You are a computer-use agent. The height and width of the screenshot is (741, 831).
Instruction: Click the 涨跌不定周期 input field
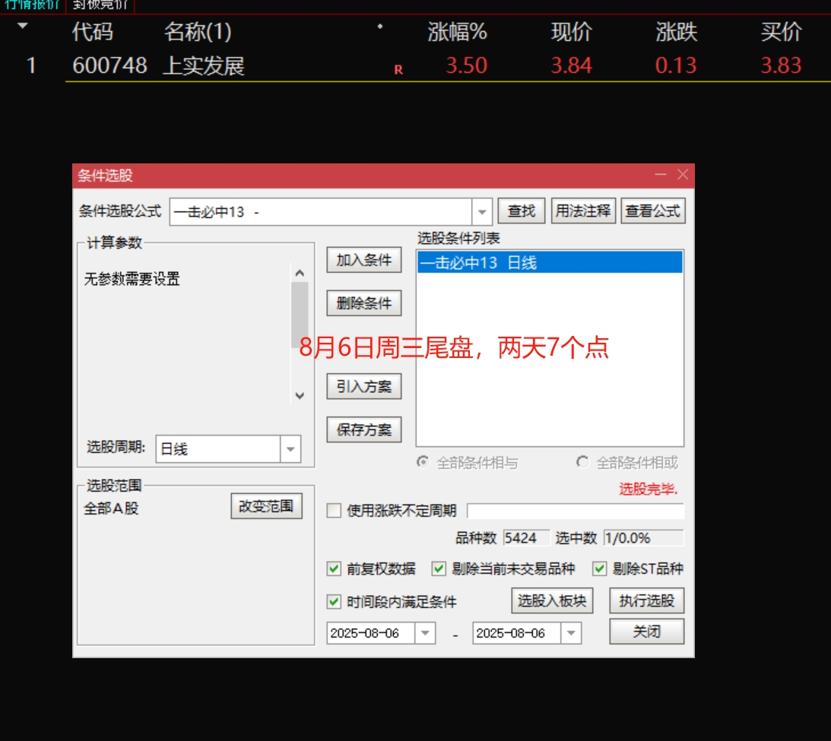click(576, 511)
